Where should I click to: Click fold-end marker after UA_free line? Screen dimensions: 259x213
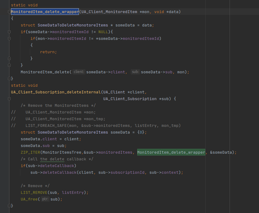[9, 206]
